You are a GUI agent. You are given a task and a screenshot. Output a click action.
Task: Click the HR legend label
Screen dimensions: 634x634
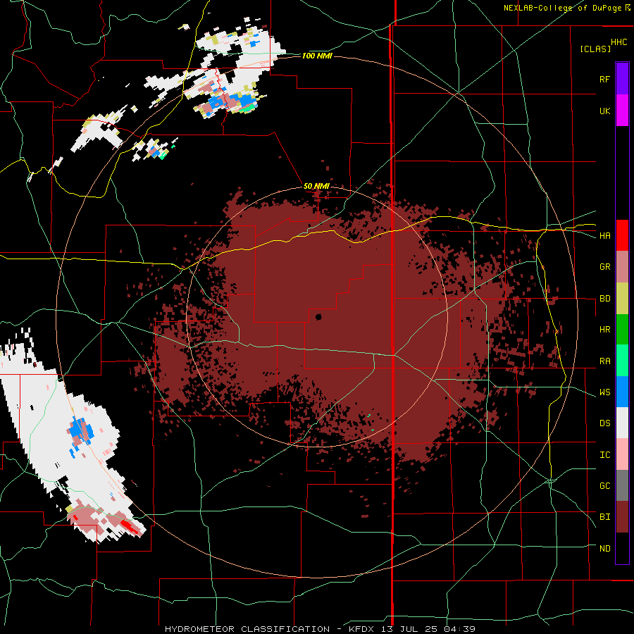click(604, 330)
